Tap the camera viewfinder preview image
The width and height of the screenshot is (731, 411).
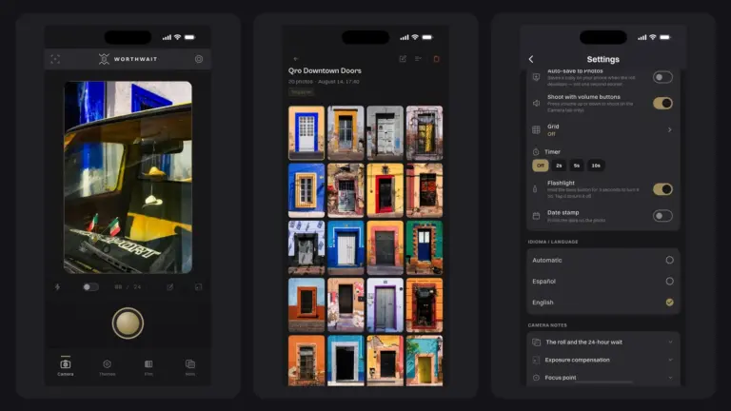tap(128, 178)
